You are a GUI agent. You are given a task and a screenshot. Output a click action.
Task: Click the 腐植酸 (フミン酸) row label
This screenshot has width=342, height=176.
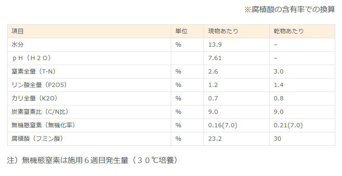(37, 139)
